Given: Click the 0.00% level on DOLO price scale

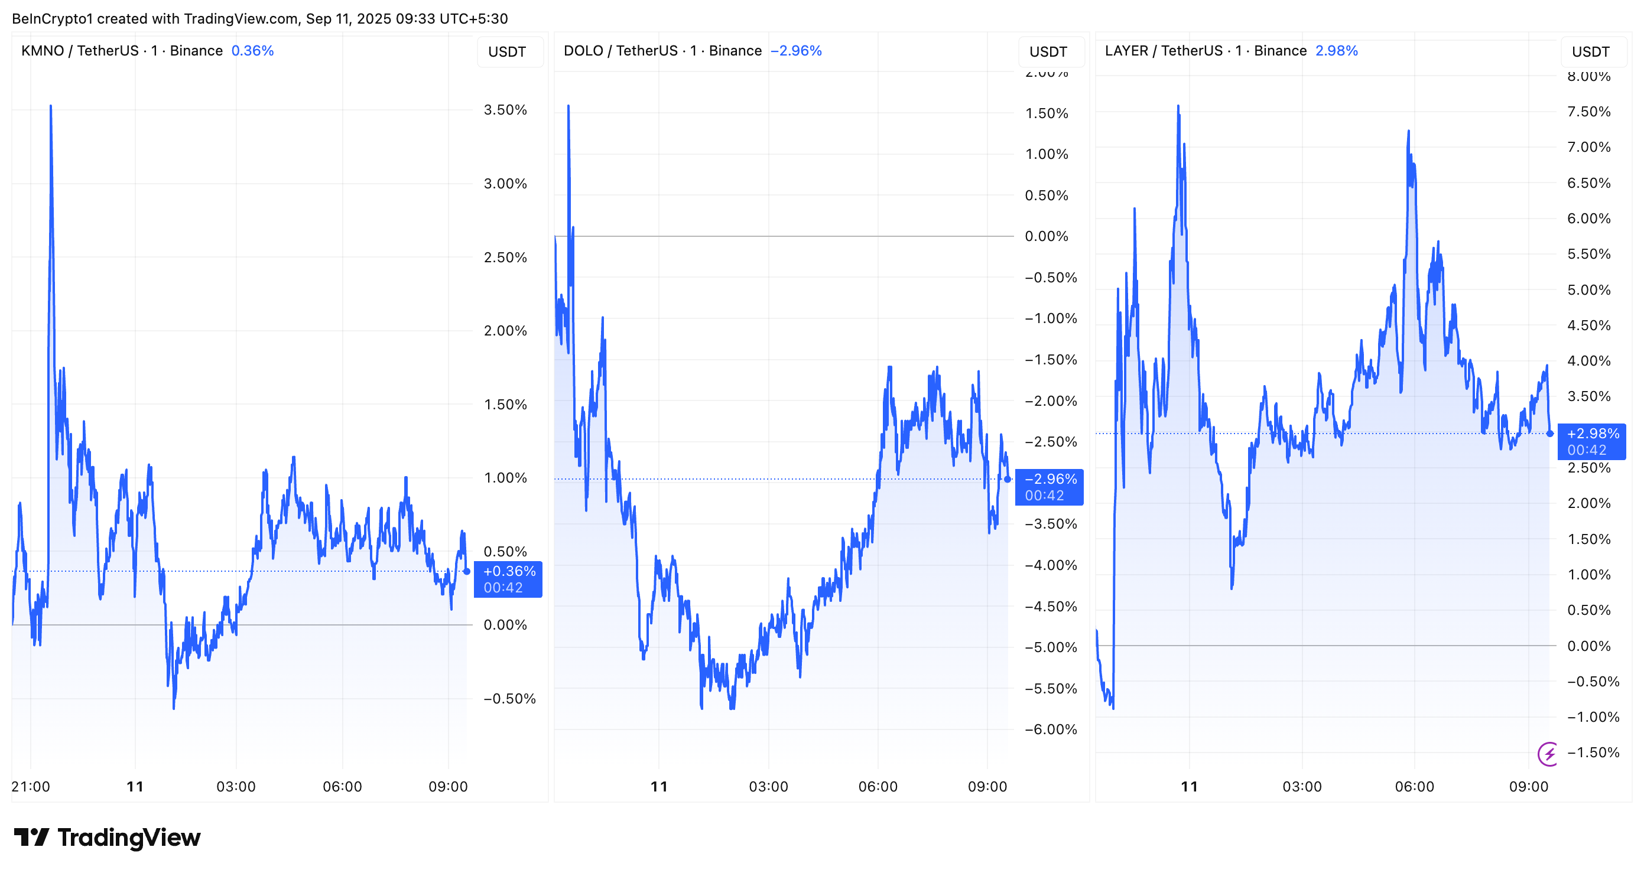Looking at the screenshot, I should click(1046, 236).
